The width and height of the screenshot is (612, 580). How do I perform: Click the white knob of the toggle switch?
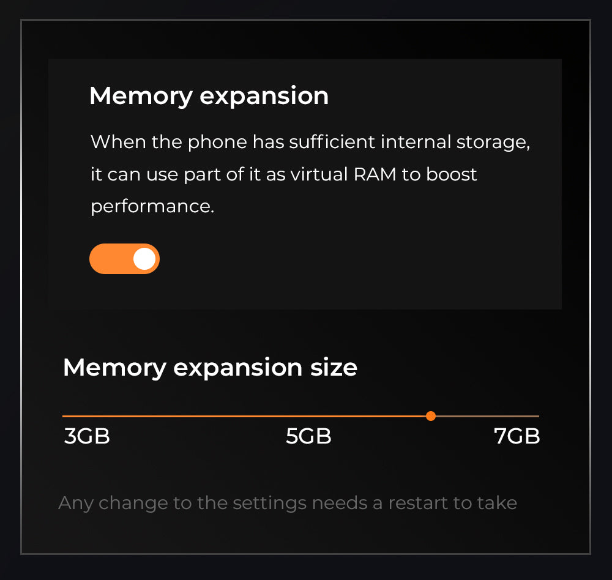point(144,259)
